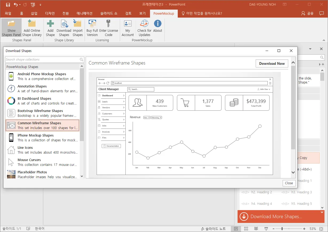Click Check for Updates globe icon
Image resolution: width=328 pixels, height=232 pixels.
coord(144,24)
